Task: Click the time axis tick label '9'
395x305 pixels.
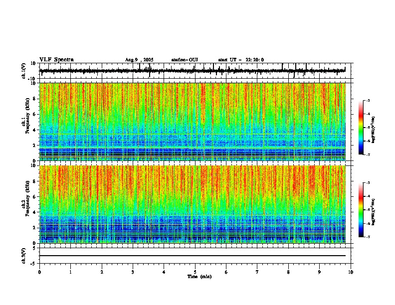Action: click(x=319, y=272)
